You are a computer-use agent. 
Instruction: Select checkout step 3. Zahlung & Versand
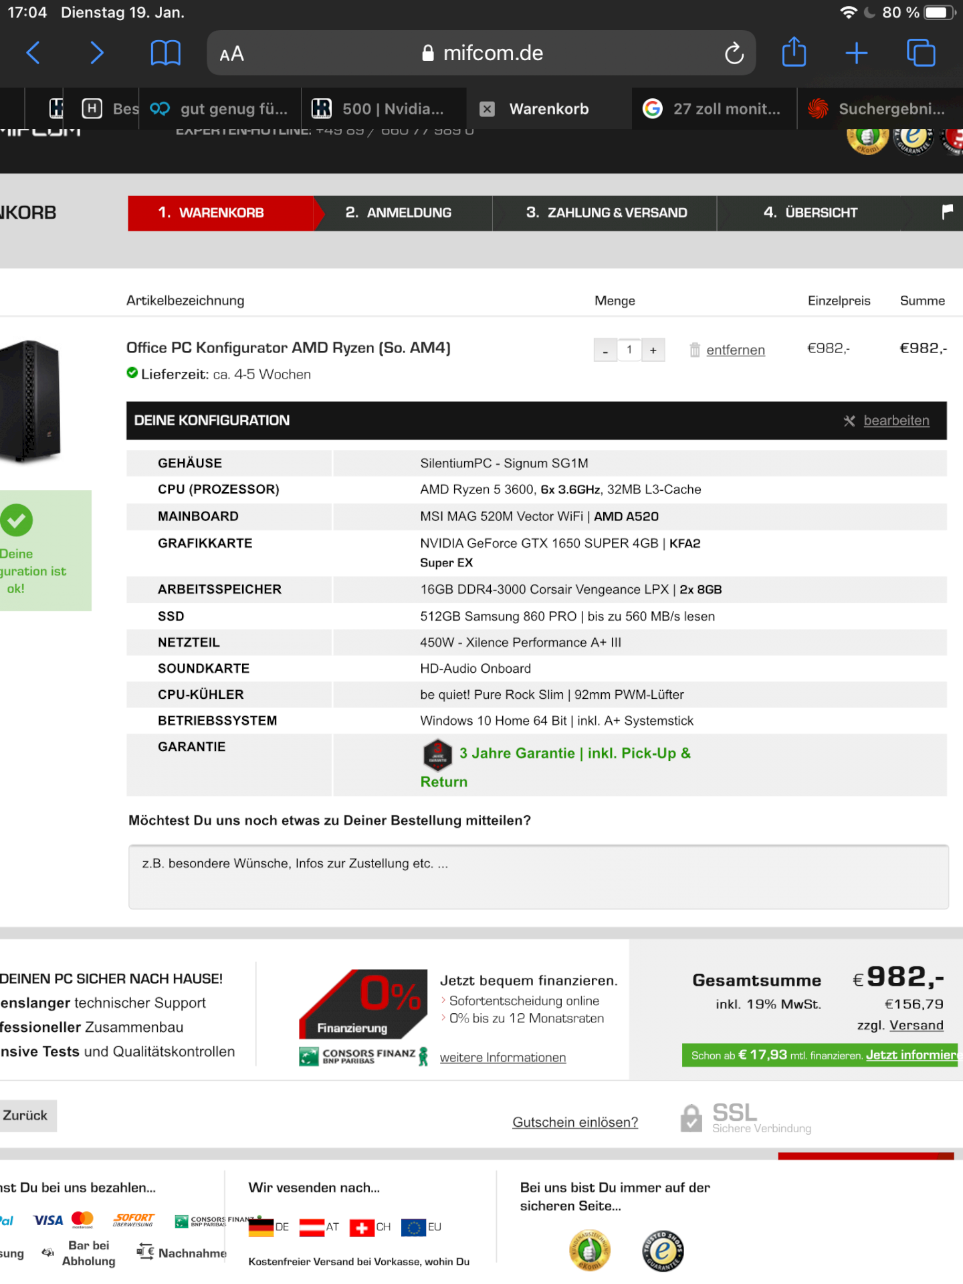605,213
